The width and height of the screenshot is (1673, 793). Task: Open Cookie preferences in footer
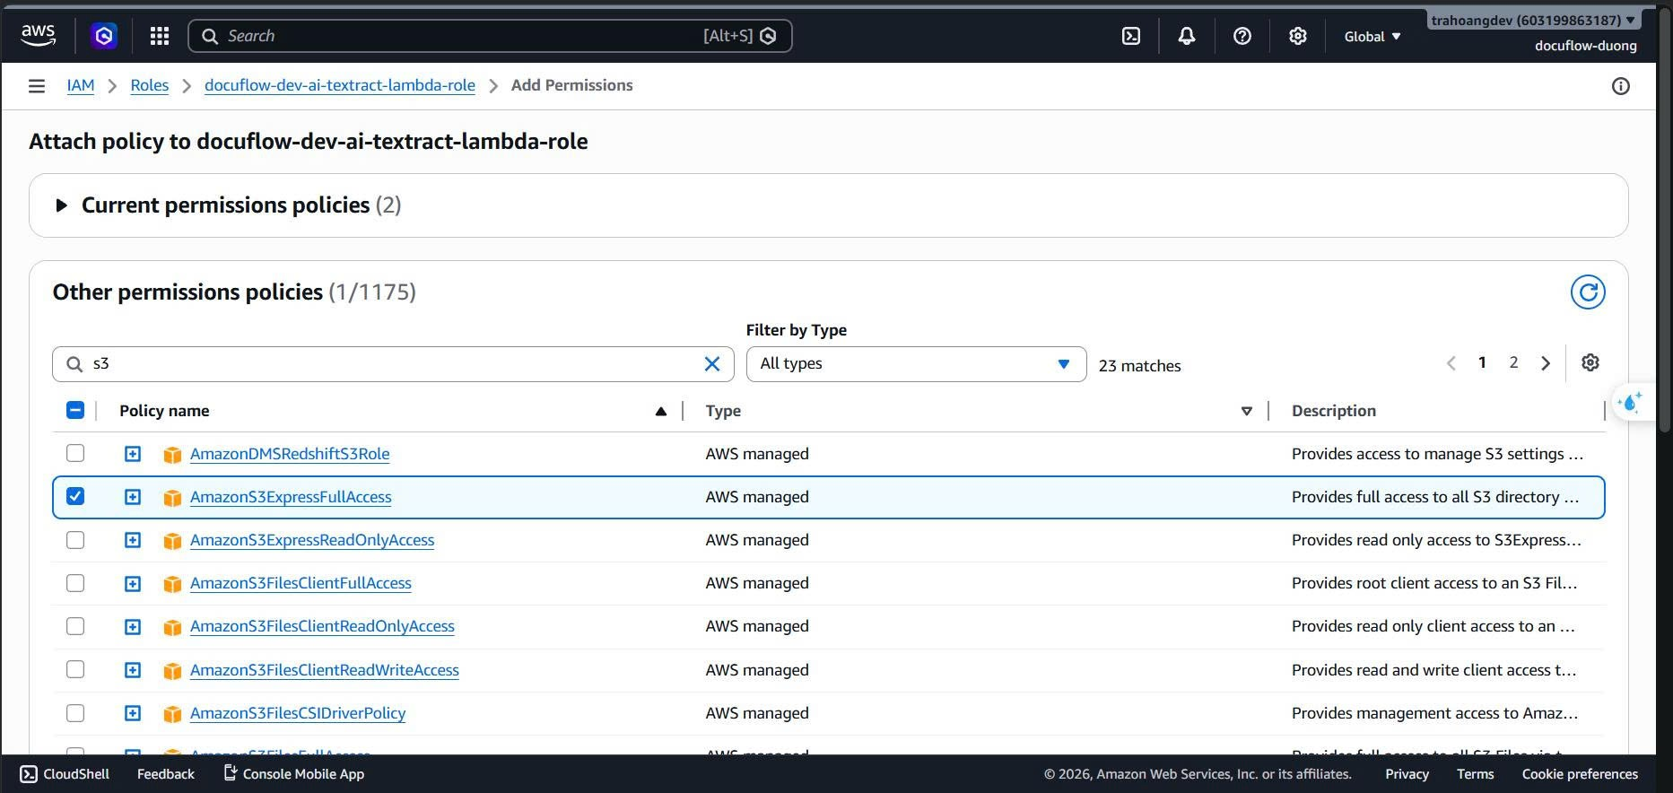click(x=1580, y=773)
